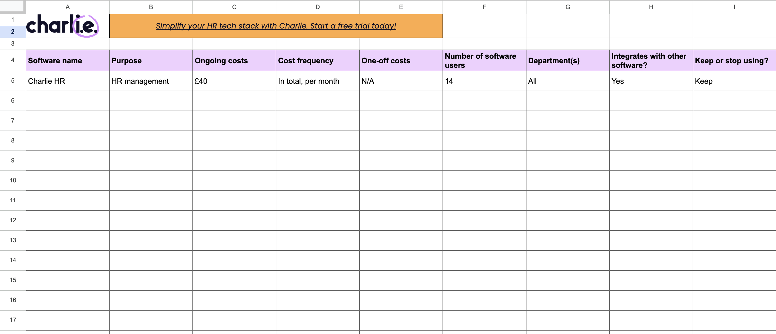Select the cell containing 14 users

(484, 81)
